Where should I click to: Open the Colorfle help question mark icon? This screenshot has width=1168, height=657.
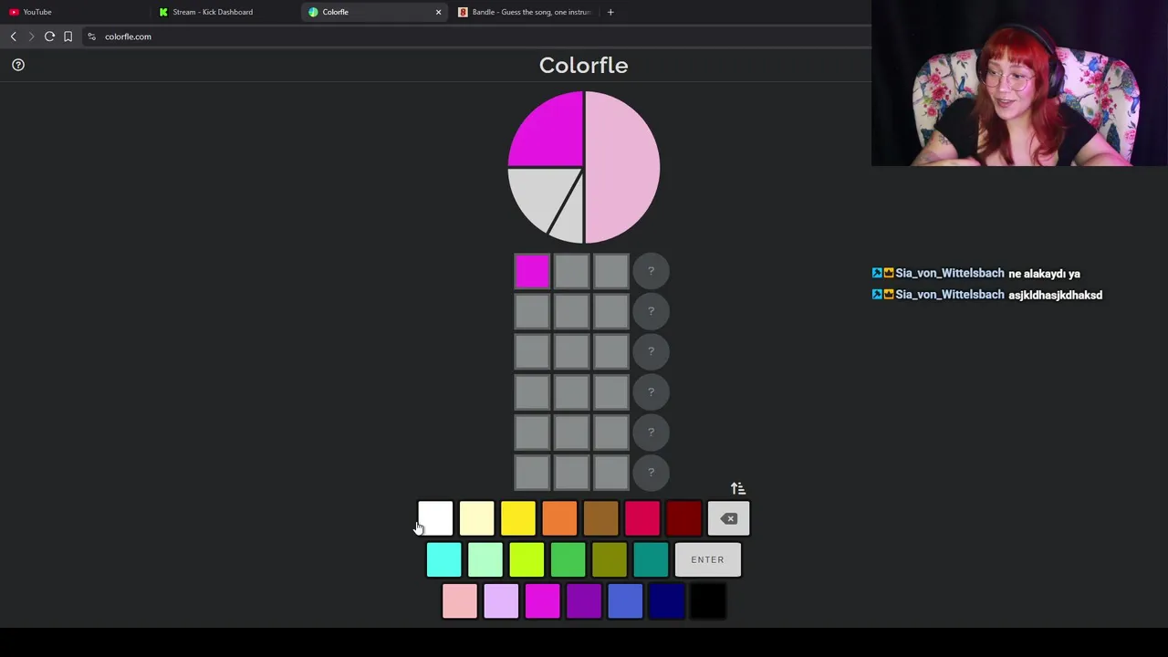[x=18, y=65]
